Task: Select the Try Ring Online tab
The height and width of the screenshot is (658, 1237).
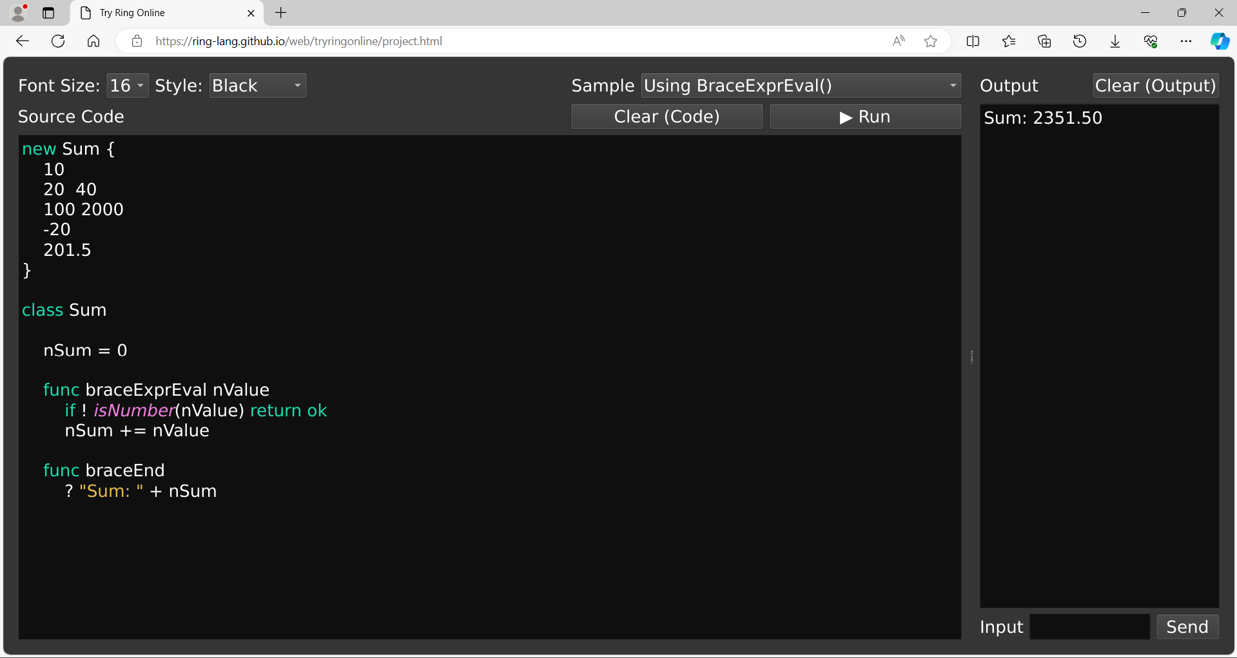Action: pyautogui.click(x=161, y=13)
